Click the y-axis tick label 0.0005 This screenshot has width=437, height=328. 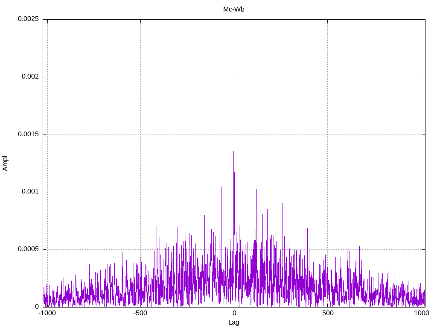pyautogui.click(x=29, y=249)
